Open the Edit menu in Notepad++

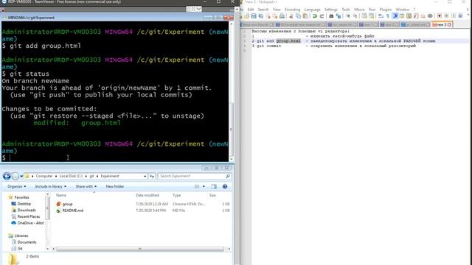click(x=251, y=10)
